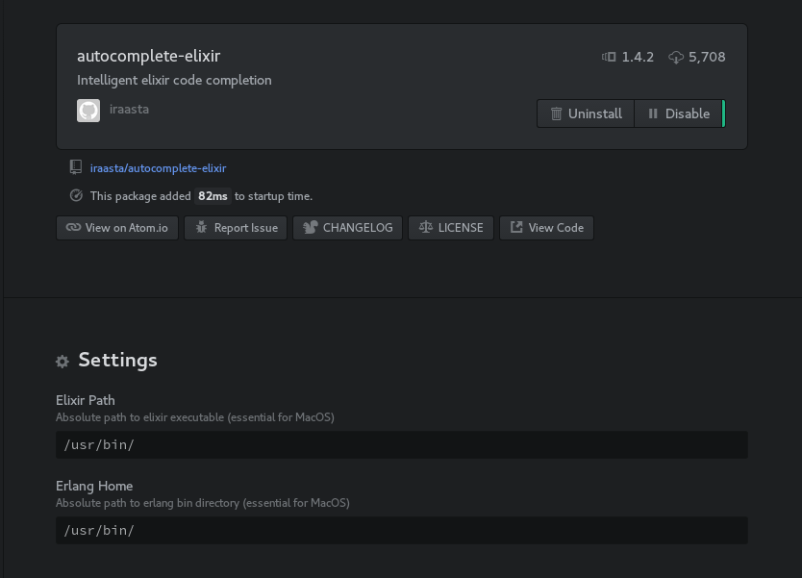The width and height of the screenshot is (802, 578).
Task: Click 'Intelligent elixir code completion' description
Action: [x=174, y=81]
